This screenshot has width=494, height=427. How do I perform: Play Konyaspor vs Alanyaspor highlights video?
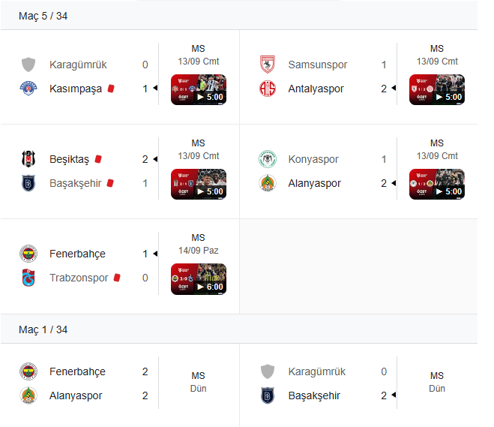coord(437,184)
